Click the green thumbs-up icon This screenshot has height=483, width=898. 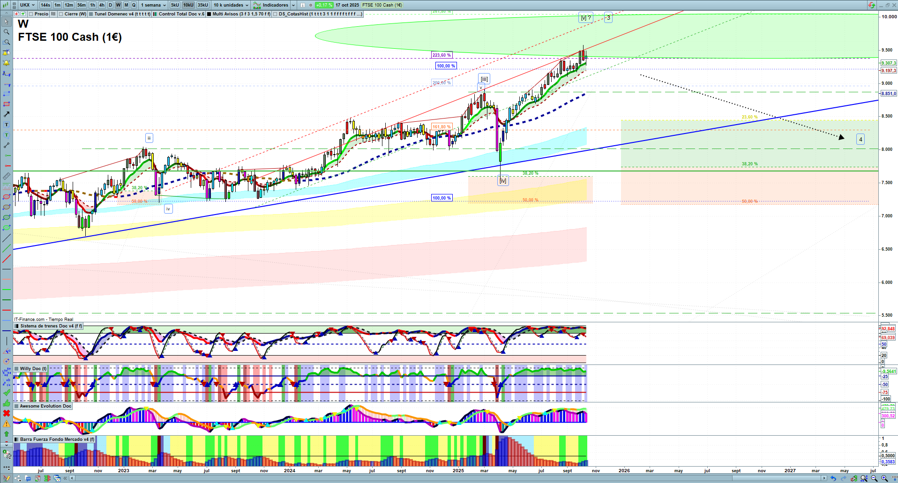(x=7, y=403)
